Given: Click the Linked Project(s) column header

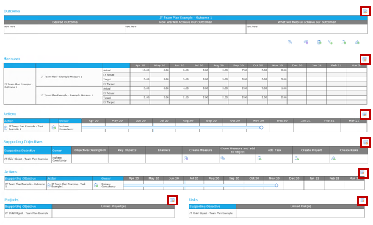Looking at the screenshot, I should pyautogui.click(x=113, y=207).
